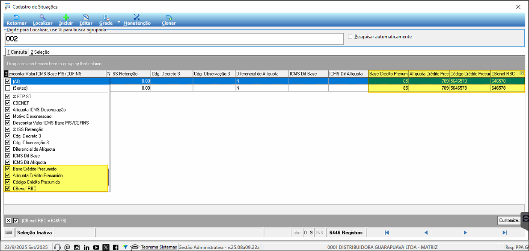Open the X (Twitter) icon in status bar
Screen dimensions: 529x251
tap(106, 247)
